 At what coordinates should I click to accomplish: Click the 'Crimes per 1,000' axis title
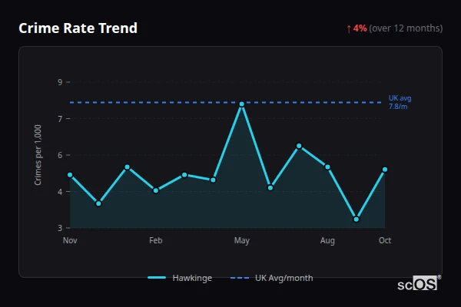coord(38,155)
